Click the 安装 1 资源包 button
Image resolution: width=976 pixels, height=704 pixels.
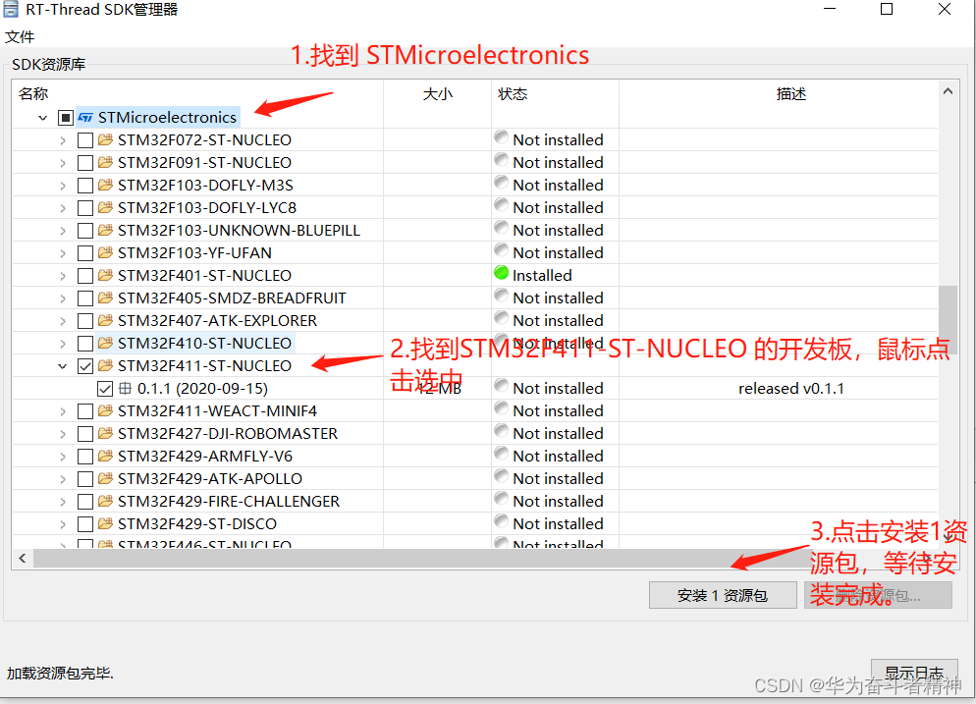pyautogui.click(x=723, y=595)
